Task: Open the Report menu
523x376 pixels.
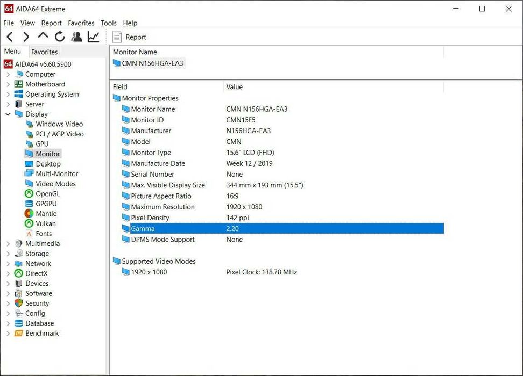Action: pyautogui.click(x=51, y=23)
